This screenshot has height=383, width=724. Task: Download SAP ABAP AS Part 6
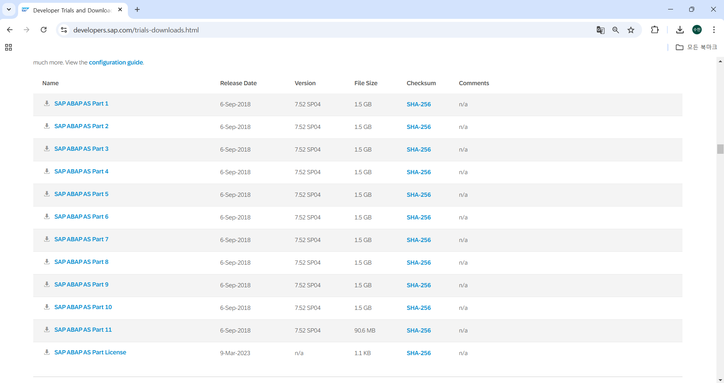coord(81,216)
